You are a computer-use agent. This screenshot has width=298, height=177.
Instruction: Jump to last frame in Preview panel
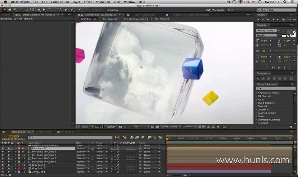(x=278, y=19)
